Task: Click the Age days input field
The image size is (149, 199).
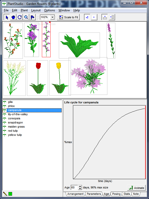Action: pyautogui.click(x=74, y=187)
